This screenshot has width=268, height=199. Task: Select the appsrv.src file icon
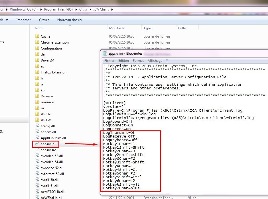[x=37, y=150]
